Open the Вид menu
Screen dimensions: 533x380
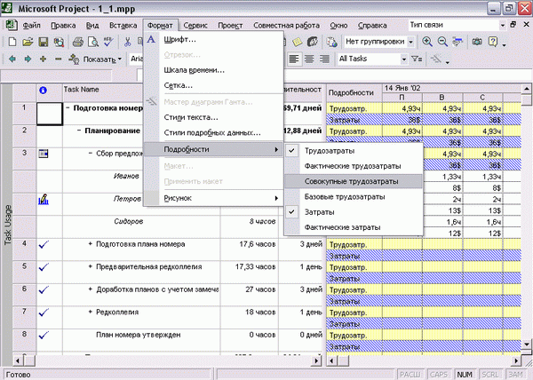pos(92,25)
